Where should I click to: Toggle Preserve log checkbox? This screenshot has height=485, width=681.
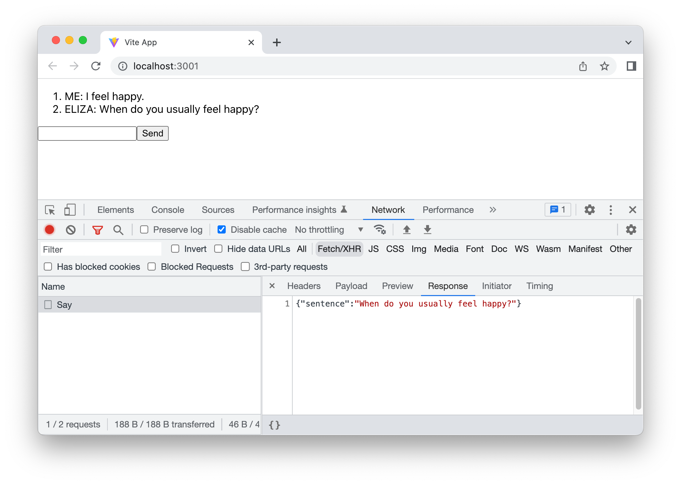[x=144, y=230]
